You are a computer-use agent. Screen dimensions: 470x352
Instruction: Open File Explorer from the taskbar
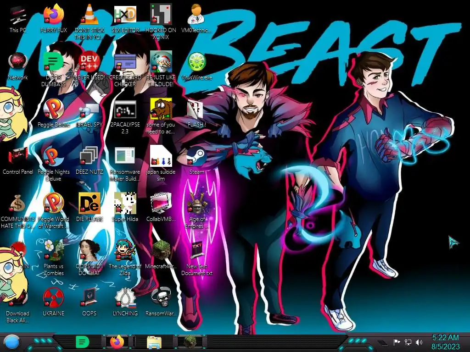154,342
